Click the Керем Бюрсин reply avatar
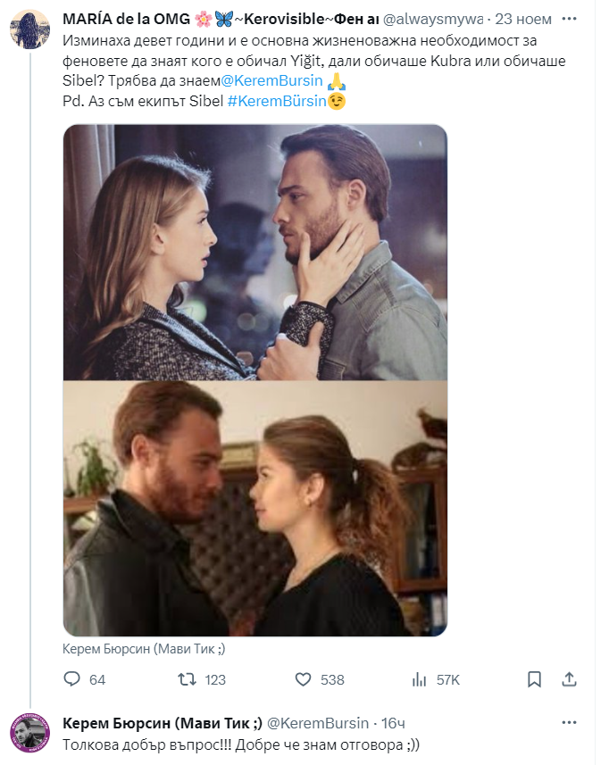This screenshot has width=609, height=765. pos(29,734)
